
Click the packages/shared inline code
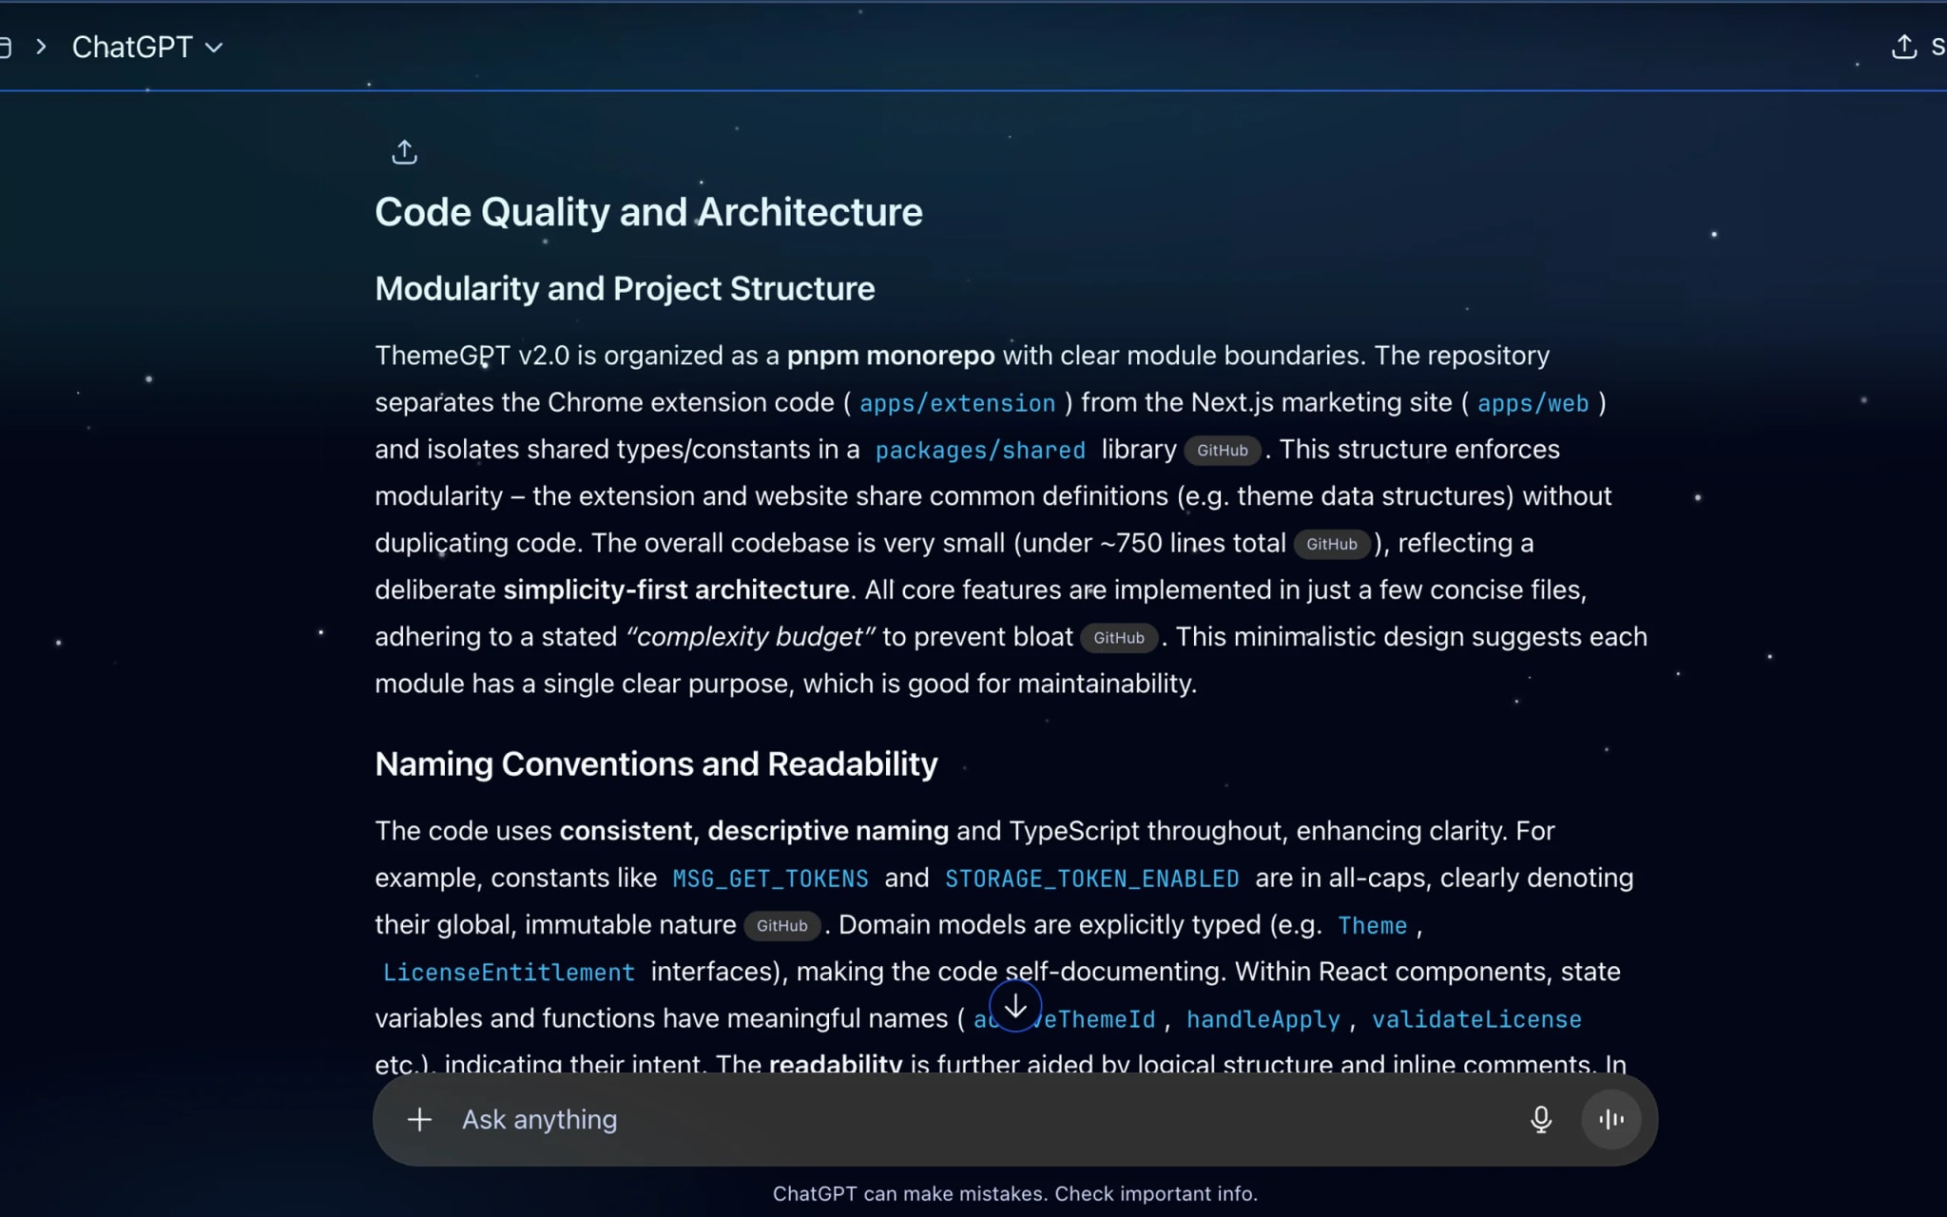point(979,451)
